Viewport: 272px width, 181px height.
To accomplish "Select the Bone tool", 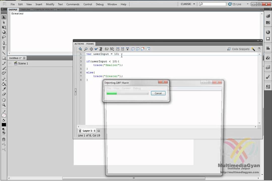I will pos(4,79).
